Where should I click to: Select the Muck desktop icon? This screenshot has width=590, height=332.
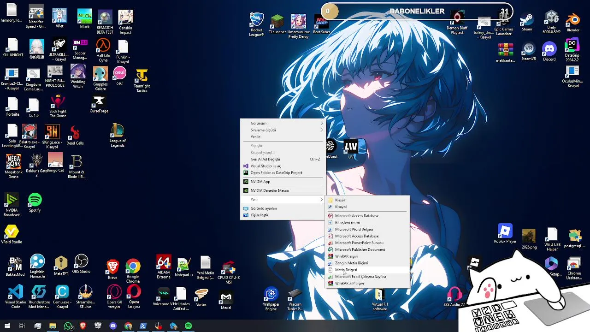85,19
